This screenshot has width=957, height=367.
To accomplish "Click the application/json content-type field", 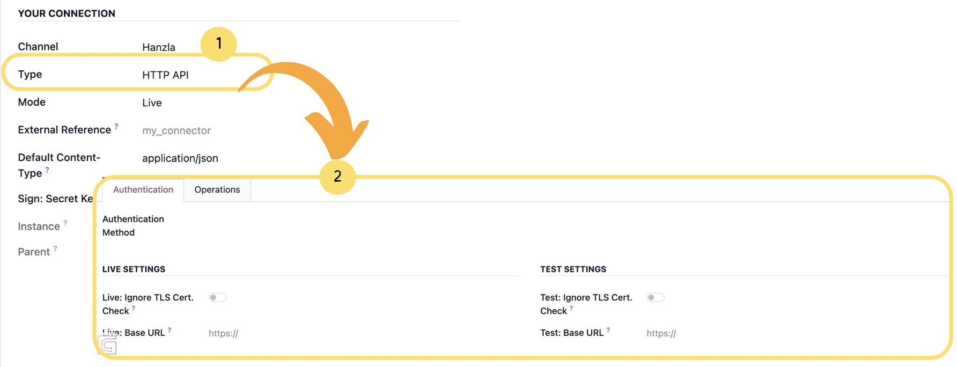I will click(180, 159).
